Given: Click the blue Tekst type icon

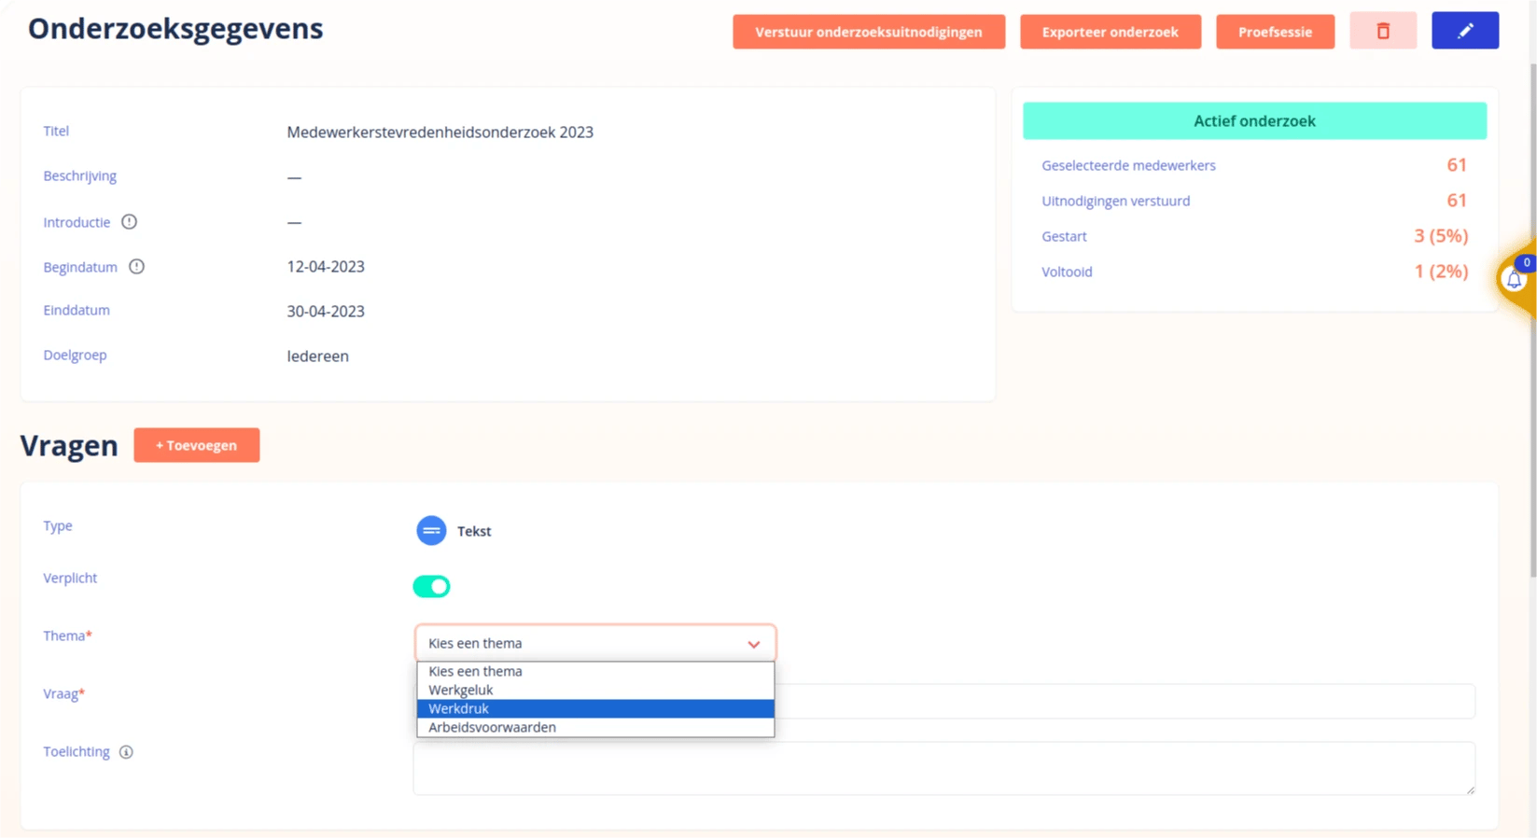Looking at the screenshot, I should 431,531.
